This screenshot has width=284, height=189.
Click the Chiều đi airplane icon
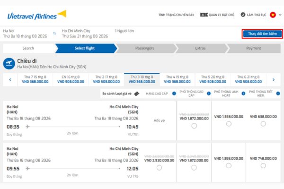(9, 63)
